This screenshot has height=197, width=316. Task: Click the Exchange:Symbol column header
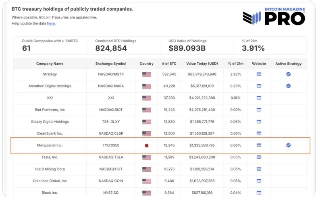pyautogui.click(x=111, y=64)
